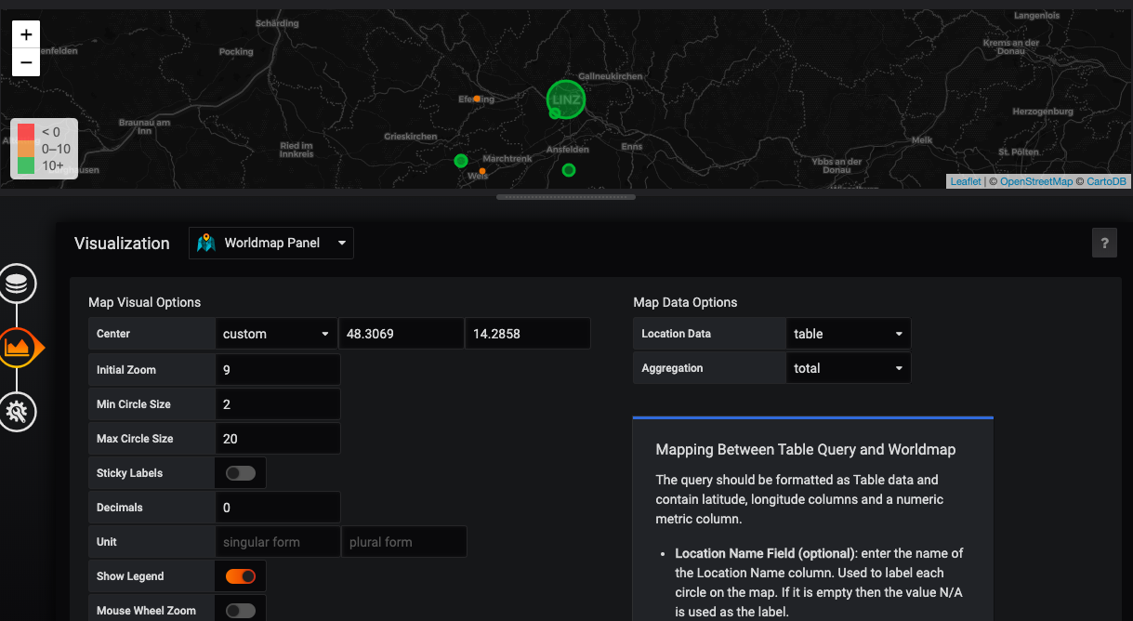The image size is (1133, 621).
Task: Click the 'Map Data Options' heading
Action: pos(685,302)
